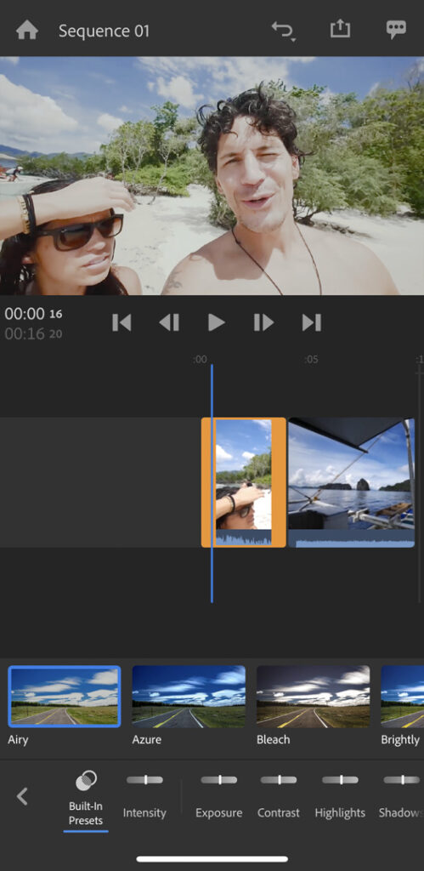Select the Airy preset thumbnail
Screen dimensions: 424x871
[x=65, y=697]
